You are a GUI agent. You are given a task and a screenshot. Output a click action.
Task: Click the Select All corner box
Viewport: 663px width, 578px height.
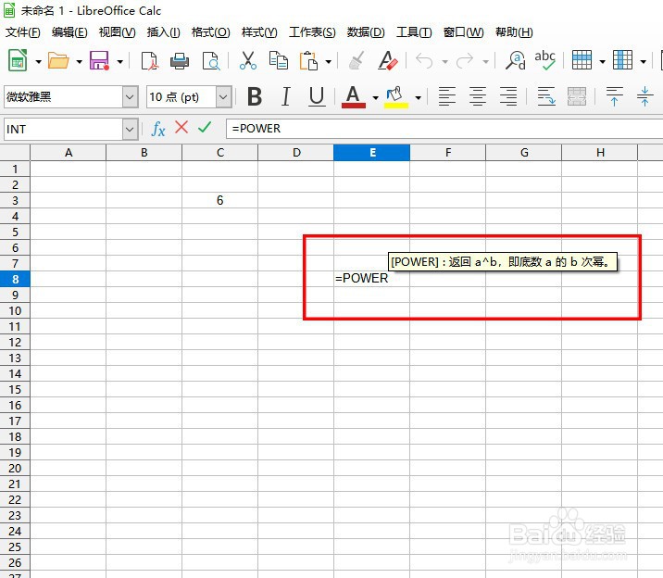coord(15,153)
